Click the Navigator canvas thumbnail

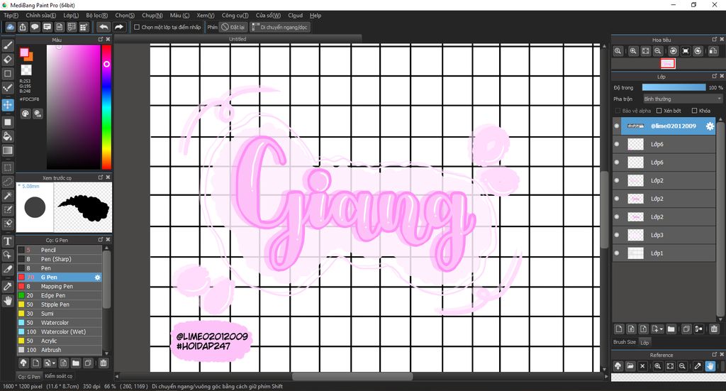[x=667, y=63]
